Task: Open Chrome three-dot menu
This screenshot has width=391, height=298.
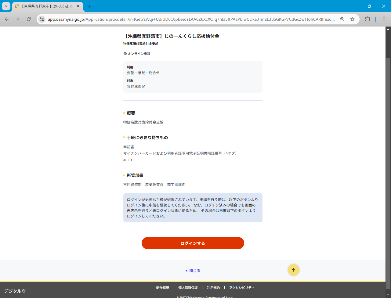Action: pos(384,19)
